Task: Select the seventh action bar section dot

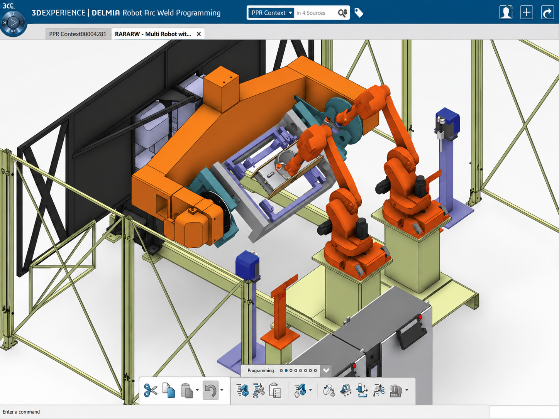Action: tap(310, 370)
